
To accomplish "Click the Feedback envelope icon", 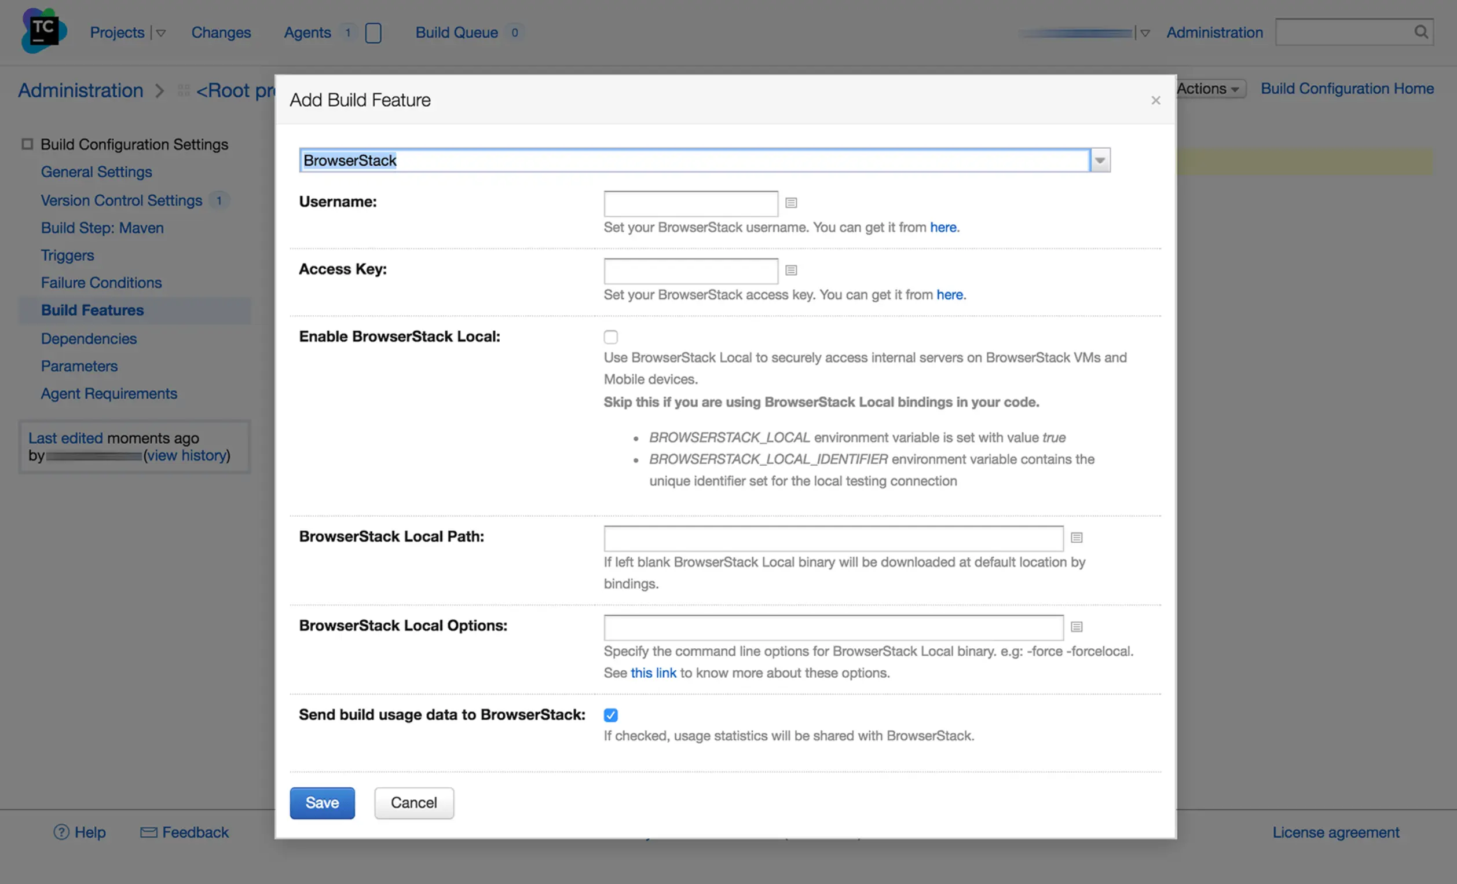I will (x=148, y=832).
